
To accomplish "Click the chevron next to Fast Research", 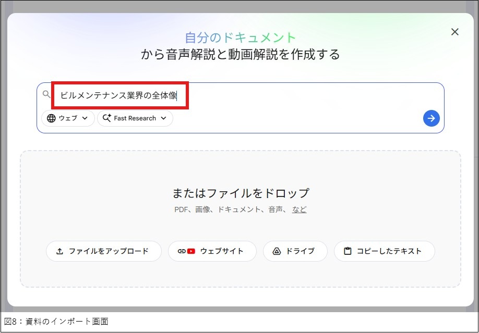I will tap(163, 118).
